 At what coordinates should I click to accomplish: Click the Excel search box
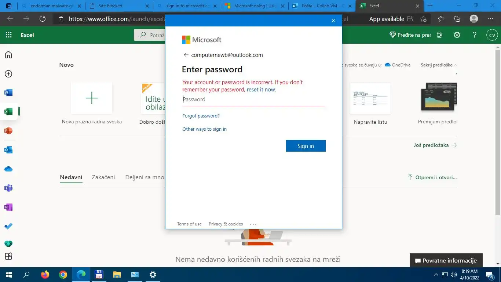[150, 35]
